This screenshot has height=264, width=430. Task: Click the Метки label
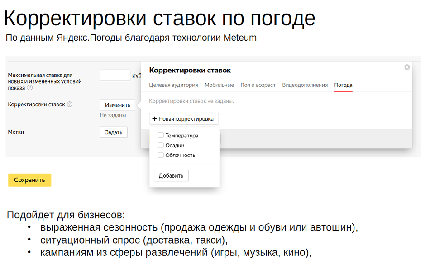[x=16, y=132]
